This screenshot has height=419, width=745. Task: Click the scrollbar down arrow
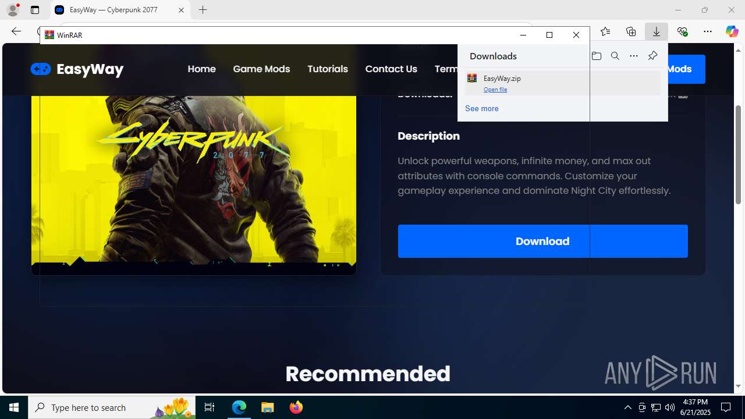[x=739, y=386]
